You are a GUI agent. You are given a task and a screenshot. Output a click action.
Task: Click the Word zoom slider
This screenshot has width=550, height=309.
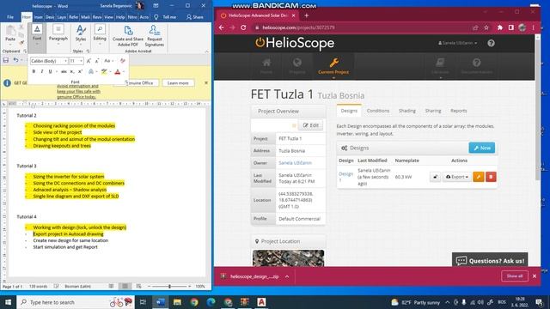pyautogui.click(x=169, y=286)
